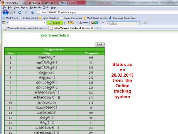Click the value 356 in row 3
Image resolution: width=178 pixels, height=134 pixels.
pyautogui.click(x=91, y=68)
